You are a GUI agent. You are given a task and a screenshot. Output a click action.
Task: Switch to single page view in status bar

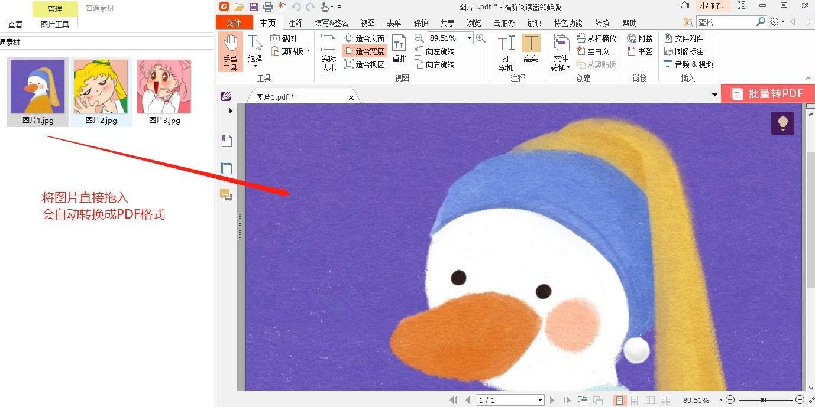tap(619, 400)
